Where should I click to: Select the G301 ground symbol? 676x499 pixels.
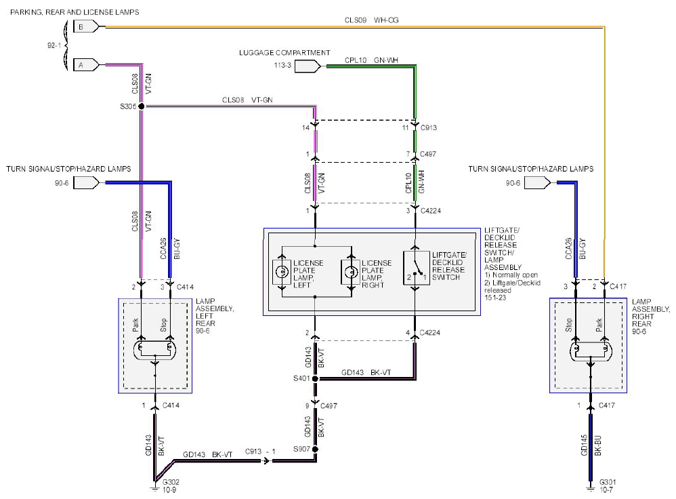(591, 488)
